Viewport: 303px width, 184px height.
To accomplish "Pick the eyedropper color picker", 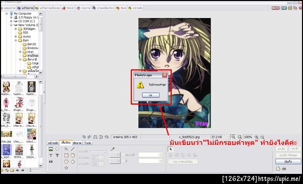I will point(113,149).
